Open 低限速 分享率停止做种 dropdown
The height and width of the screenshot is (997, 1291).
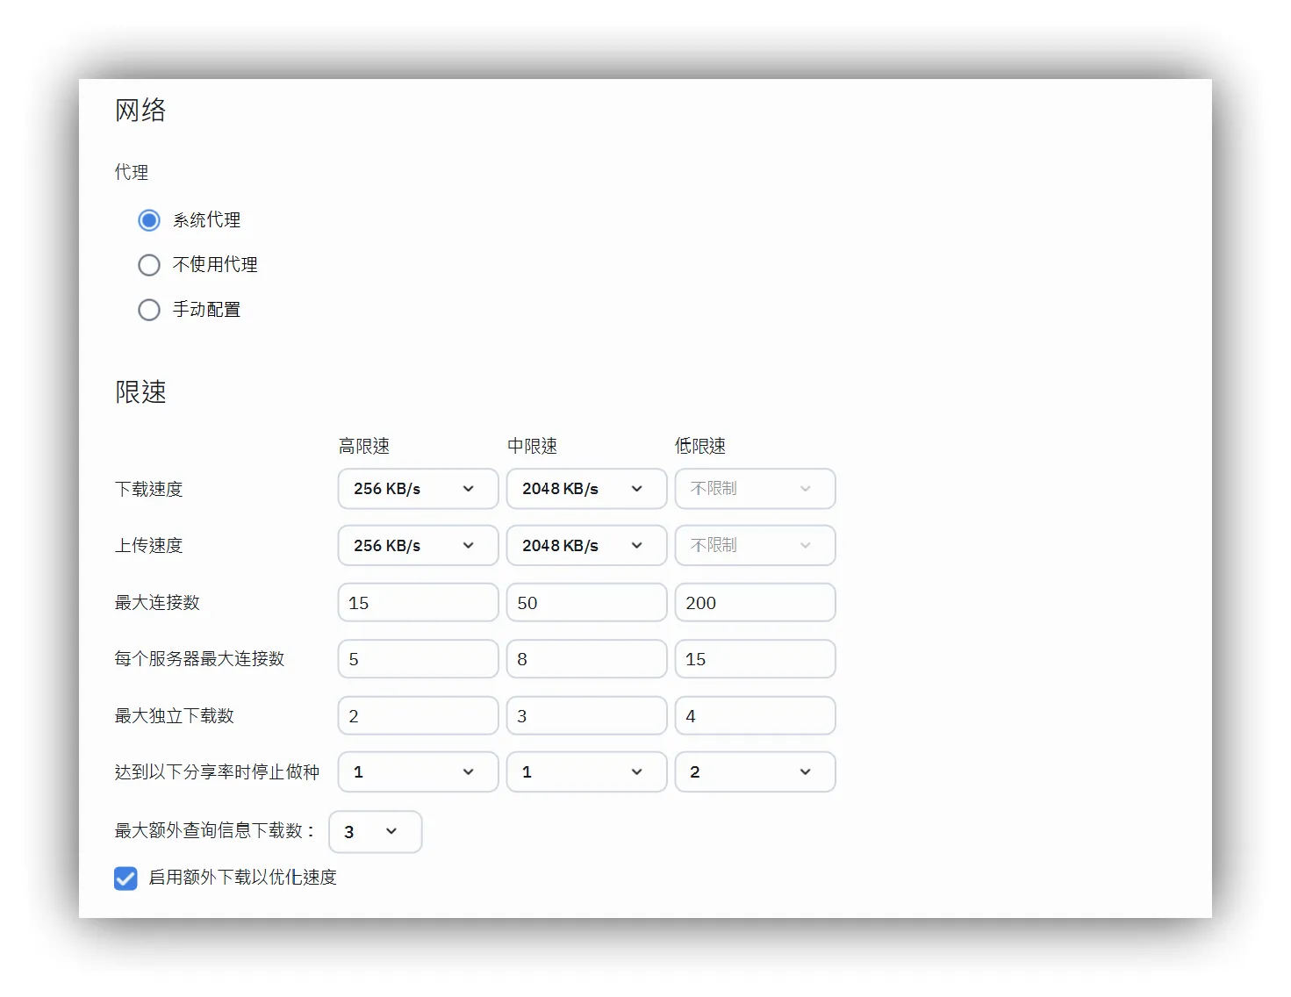pos(755,772)
